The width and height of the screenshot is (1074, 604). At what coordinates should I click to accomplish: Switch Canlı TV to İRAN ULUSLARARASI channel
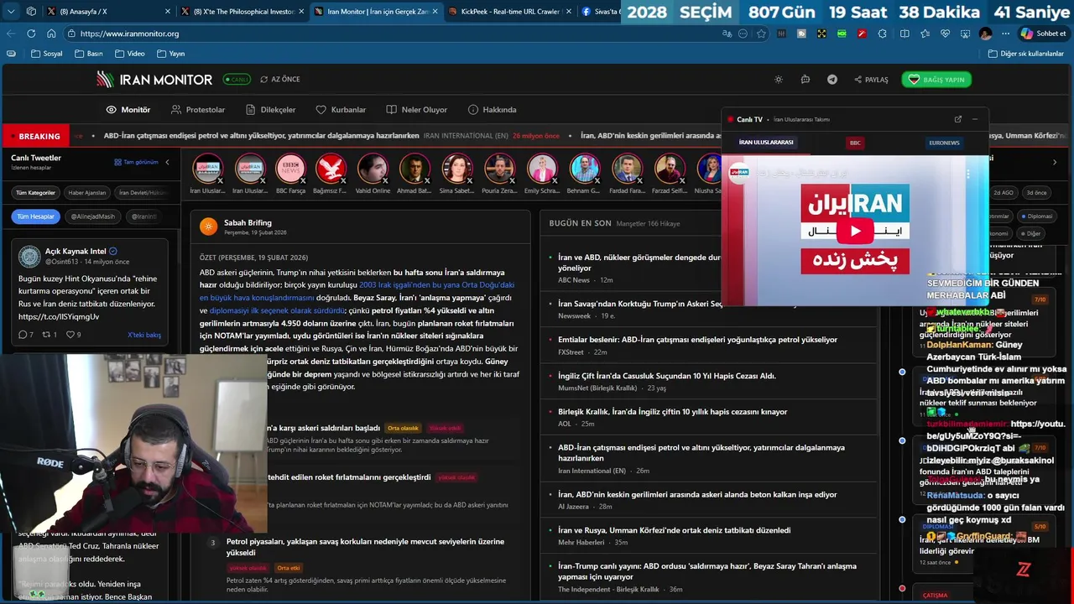[766, 143]
